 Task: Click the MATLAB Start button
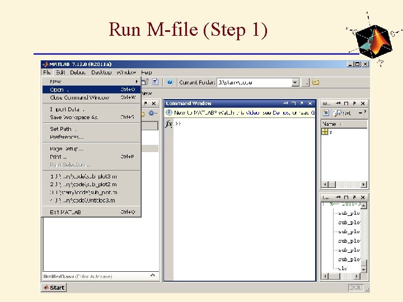click(x=54, y=287)
